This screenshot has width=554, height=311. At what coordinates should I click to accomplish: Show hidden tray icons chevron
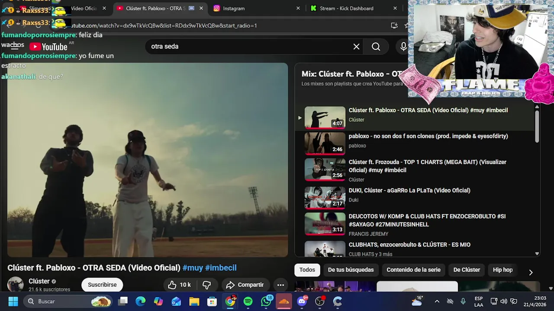[437, 301]
